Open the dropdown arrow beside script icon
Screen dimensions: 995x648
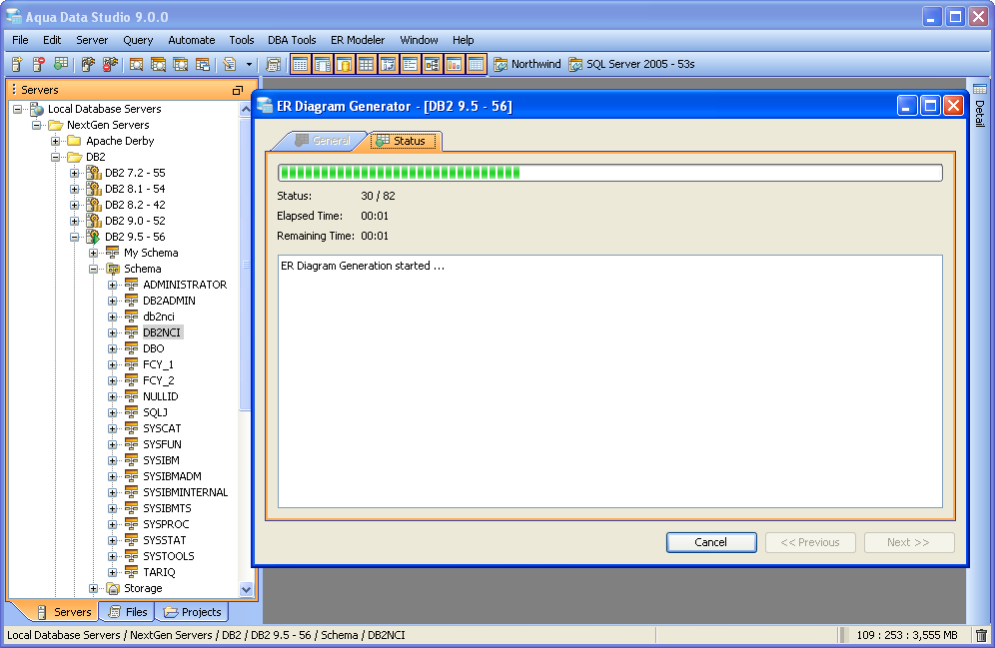click(x=249, y=64)
